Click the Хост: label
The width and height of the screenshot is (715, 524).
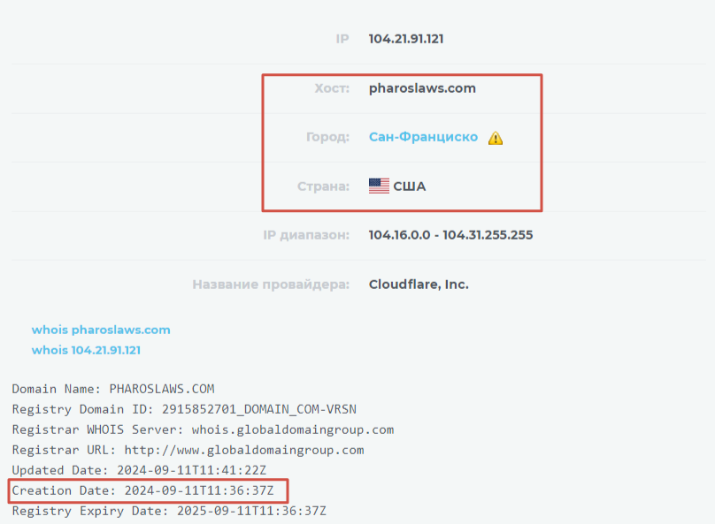click(332, 88)
